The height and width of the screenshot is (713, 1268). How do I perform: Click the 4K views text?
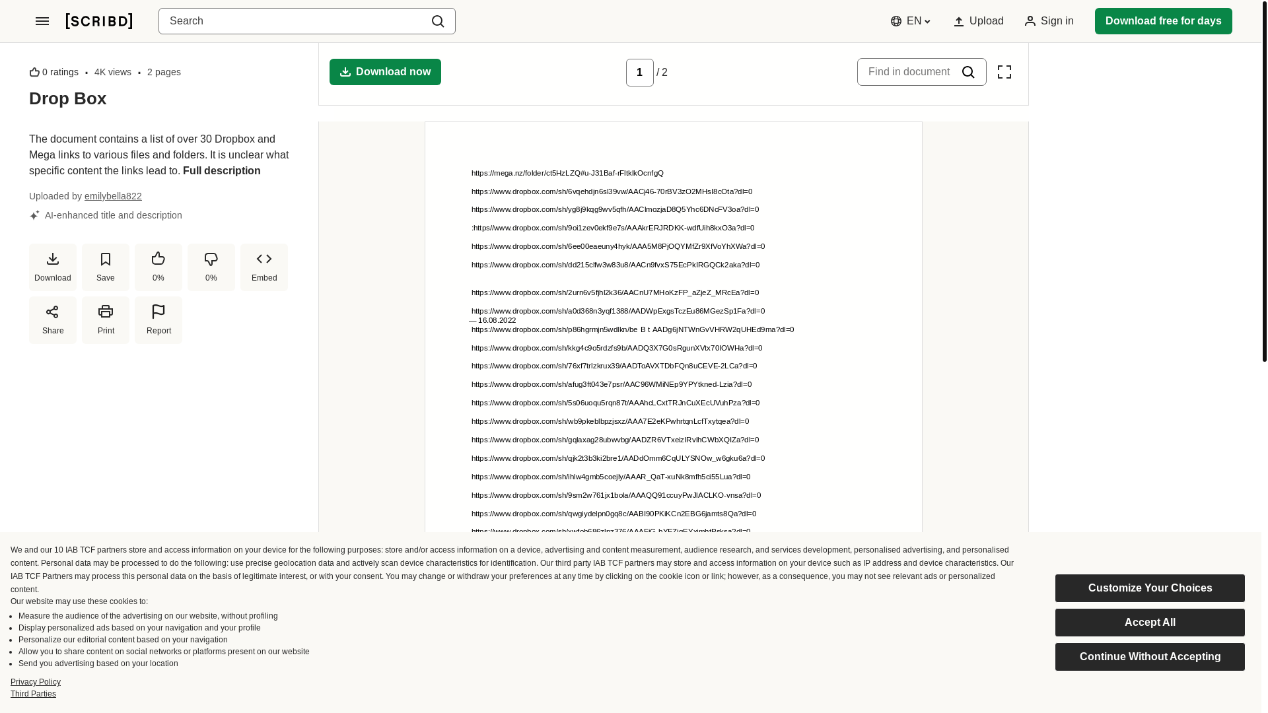tap(113, 72)
